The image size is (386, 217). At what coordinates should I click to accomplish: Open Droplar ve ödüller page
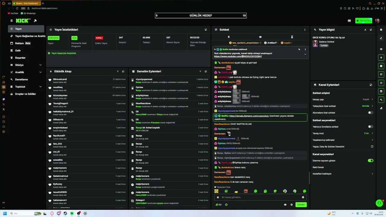click(26, 94)
